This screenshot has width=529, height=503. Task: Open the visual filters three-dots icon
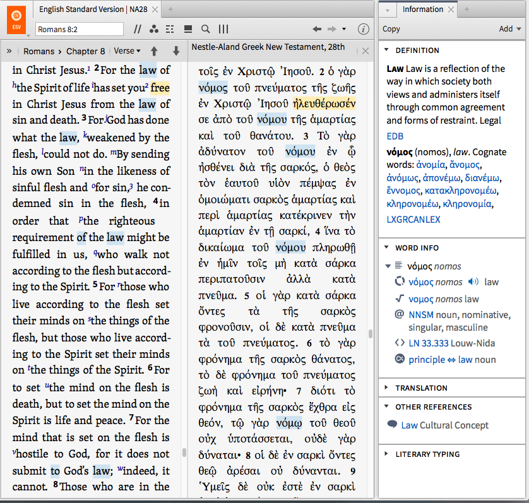154,29
